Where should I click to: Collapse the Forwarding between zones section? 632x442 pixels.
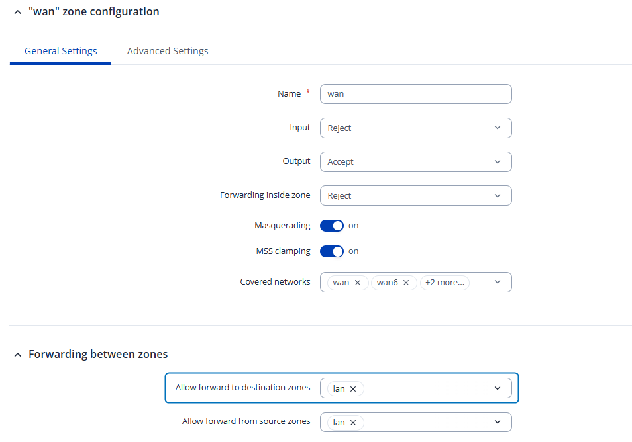click(x=18, y=355)
